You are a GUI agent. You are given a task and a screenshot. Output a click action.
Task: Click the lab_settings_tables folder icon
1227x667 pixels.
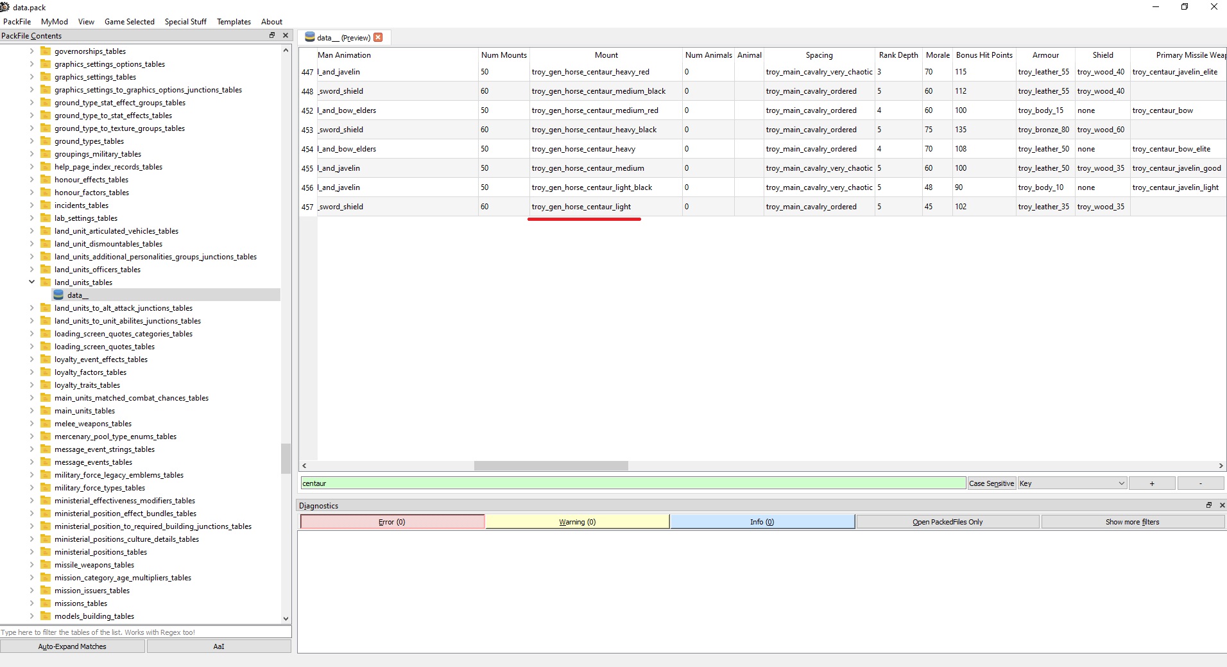(x=46, y=218)
